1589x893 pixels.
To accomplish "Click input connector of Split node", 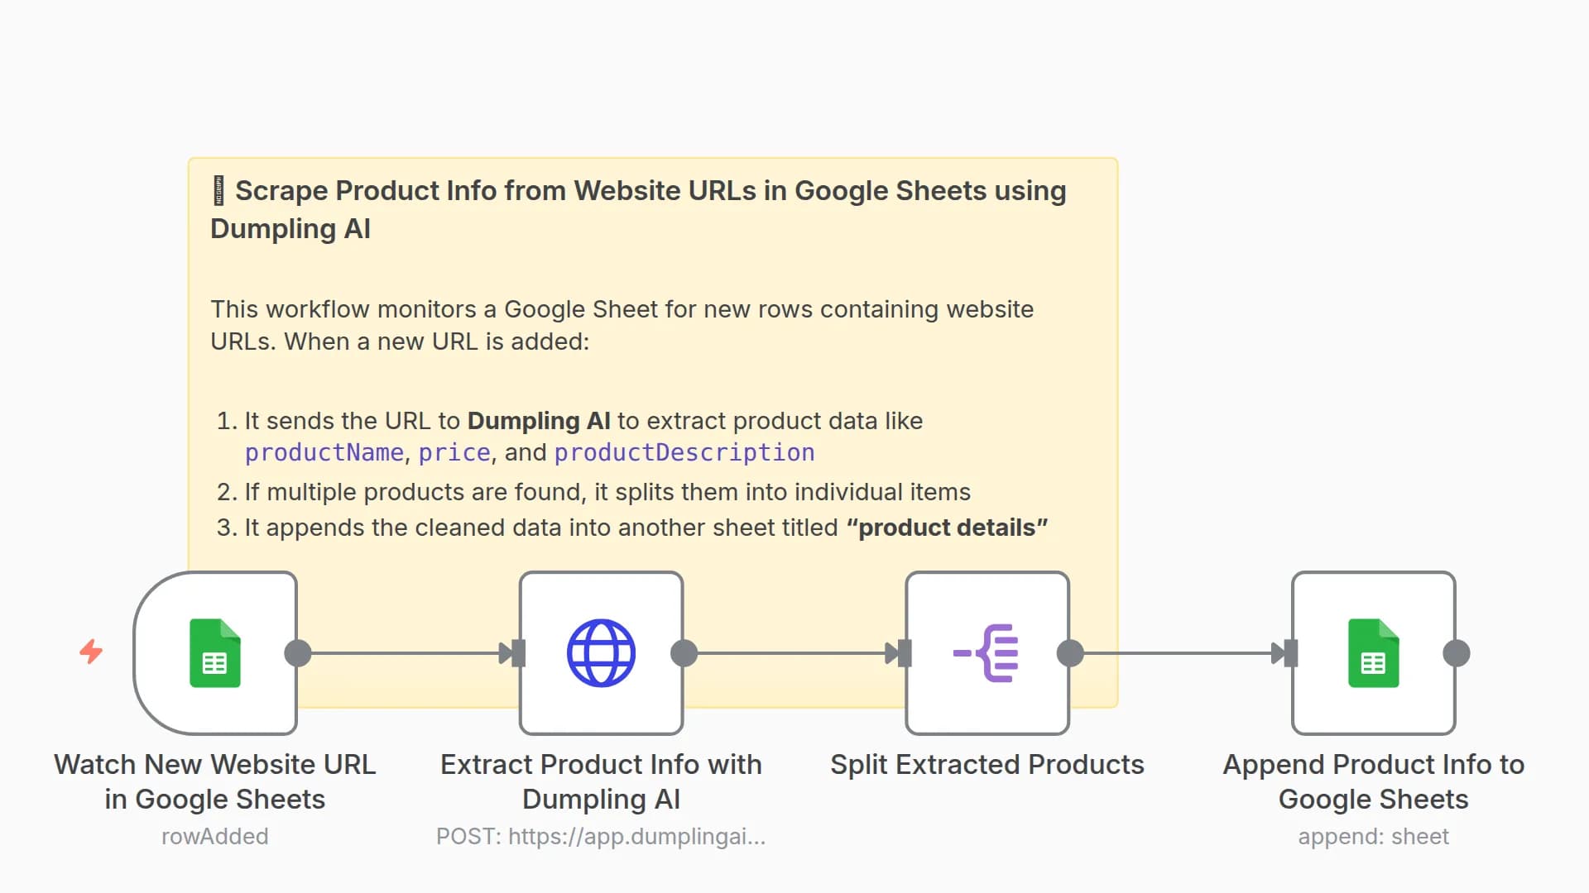I will coord(905,653).
